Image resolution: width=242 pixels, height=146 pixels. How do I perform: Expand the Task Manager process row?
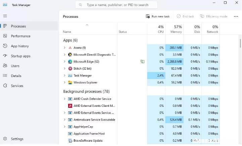(64, 75)
